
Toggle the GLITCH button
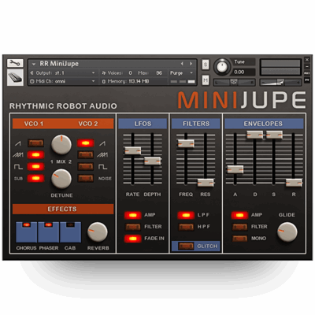point(186,246)
